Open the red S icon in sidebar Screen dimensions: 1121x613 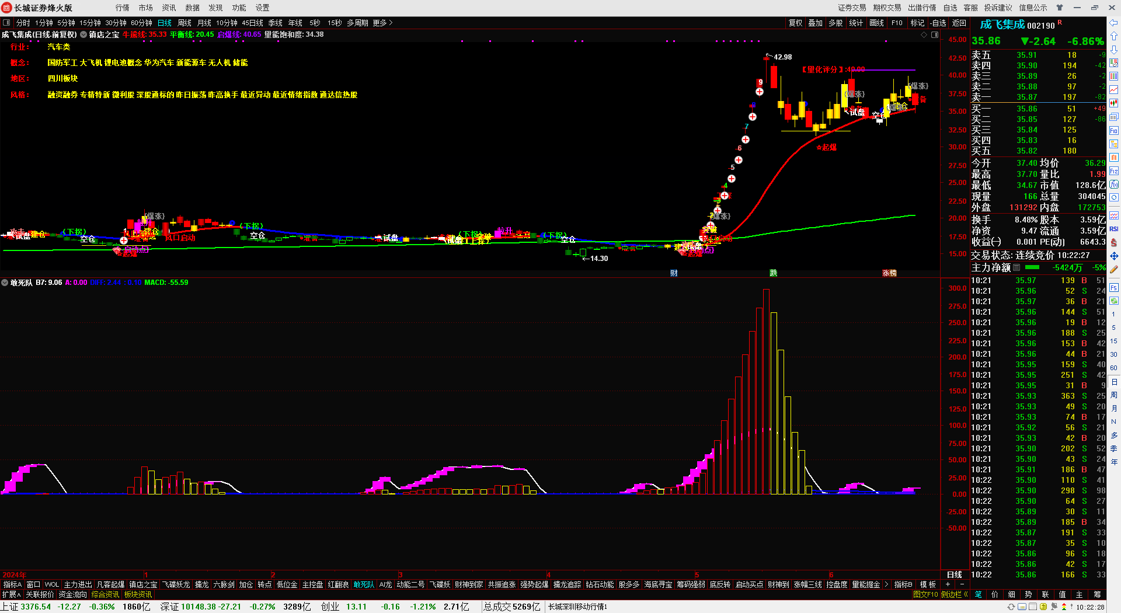click(1114, 242)
